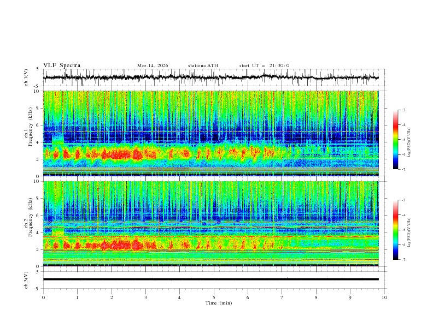Click time axis tick label '1'
This screenshot has height=334, width=433.
[x=77, y=297]
